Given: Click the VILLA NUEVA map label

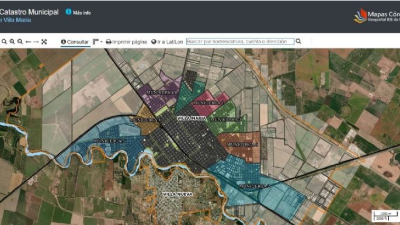Looking at the screenshot, I should (178, 195).
